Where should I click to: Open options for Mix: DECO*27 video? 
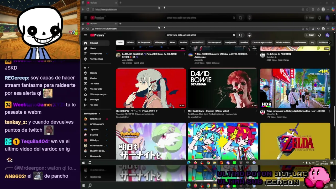point(185,111)
